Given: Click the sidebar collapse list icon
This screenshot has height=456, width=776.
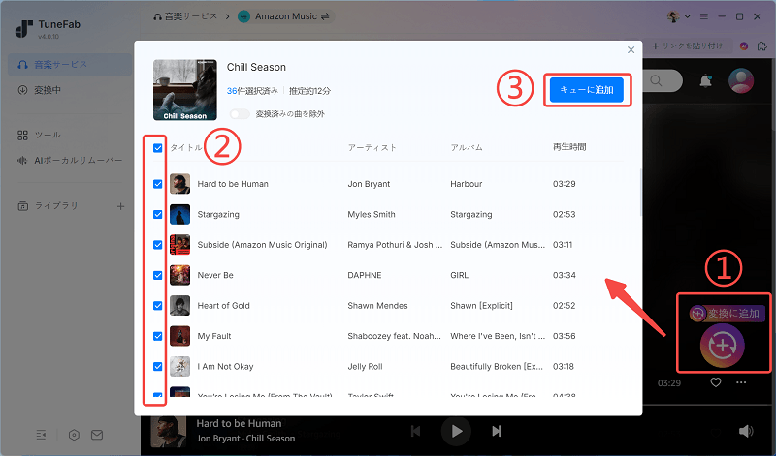Looking at the screenshot, I should (x=41, y=435).
